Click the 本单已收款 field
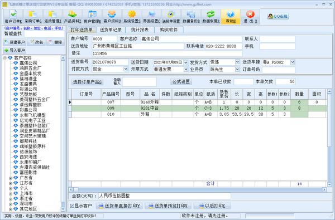The height and width of the screenshot is (220, 335). (x=243, y=82)
